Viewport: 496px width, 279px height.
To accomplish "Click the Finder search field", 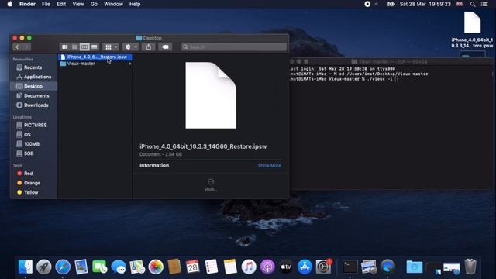I will pyautogui.click(x=234, y=46).
